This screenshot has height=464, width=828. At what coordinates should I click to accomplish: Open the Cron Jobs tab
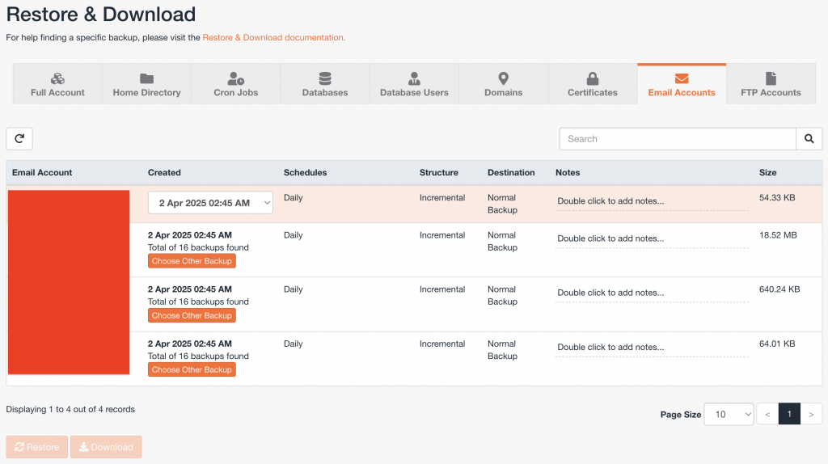pyautogui.click(x=236, y=84)
